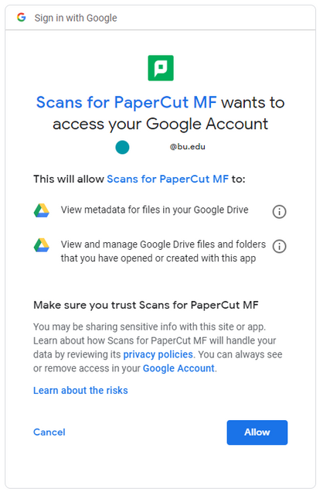This screenshot has height=492, width=323.
Task: Open the privacy policies link
Action: [158, 354]
